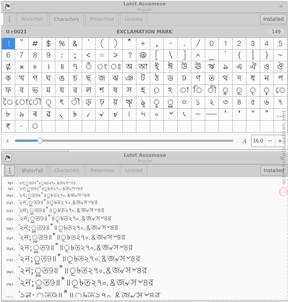This screenshot has width=288, height=302.
Task: Select the Assamese letter ফ cell
Action: tap(8, 90)
